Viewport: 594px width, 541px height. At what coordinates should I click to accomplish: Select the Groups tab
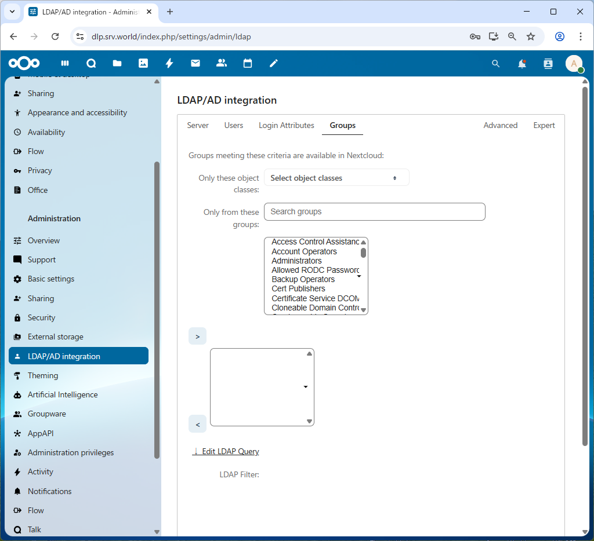[x=342, y=125]
